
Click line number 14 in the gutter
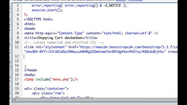click(17, 66)
